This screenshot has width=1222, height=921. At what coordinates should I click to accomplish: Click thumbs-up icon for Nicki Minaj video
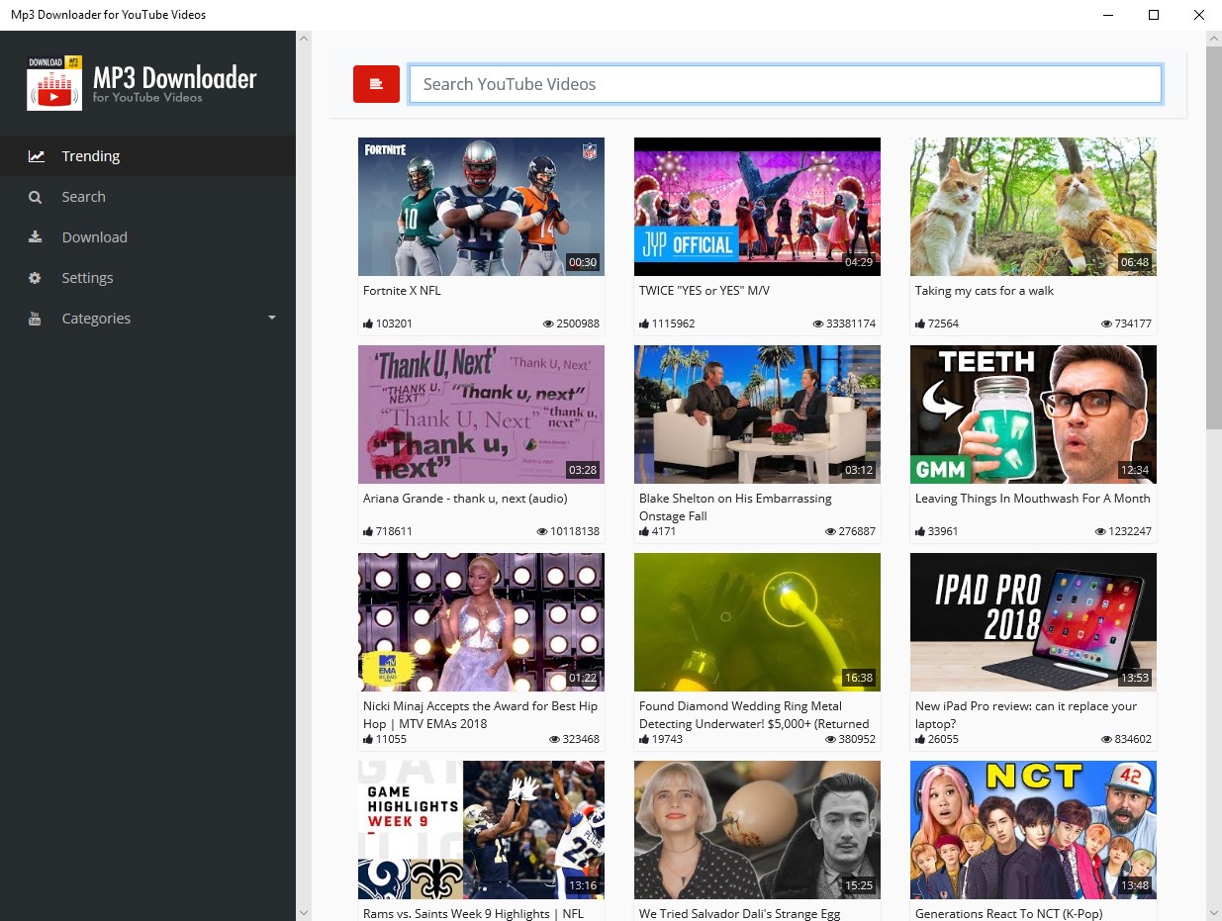(368, 739)
